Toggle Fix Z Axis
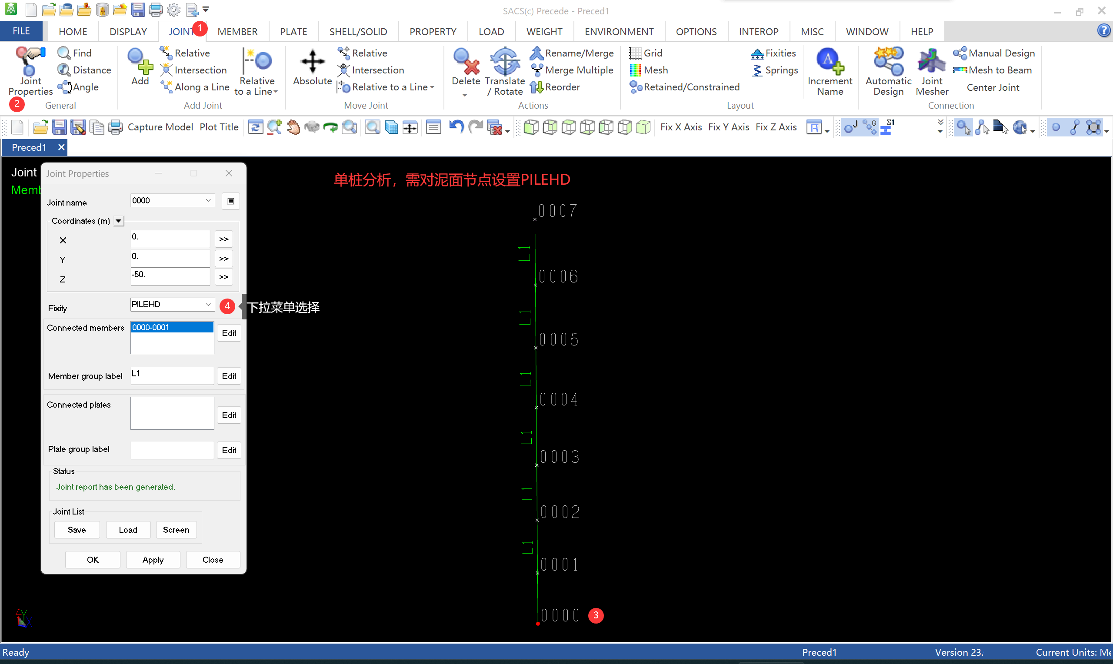 (776, 127)
